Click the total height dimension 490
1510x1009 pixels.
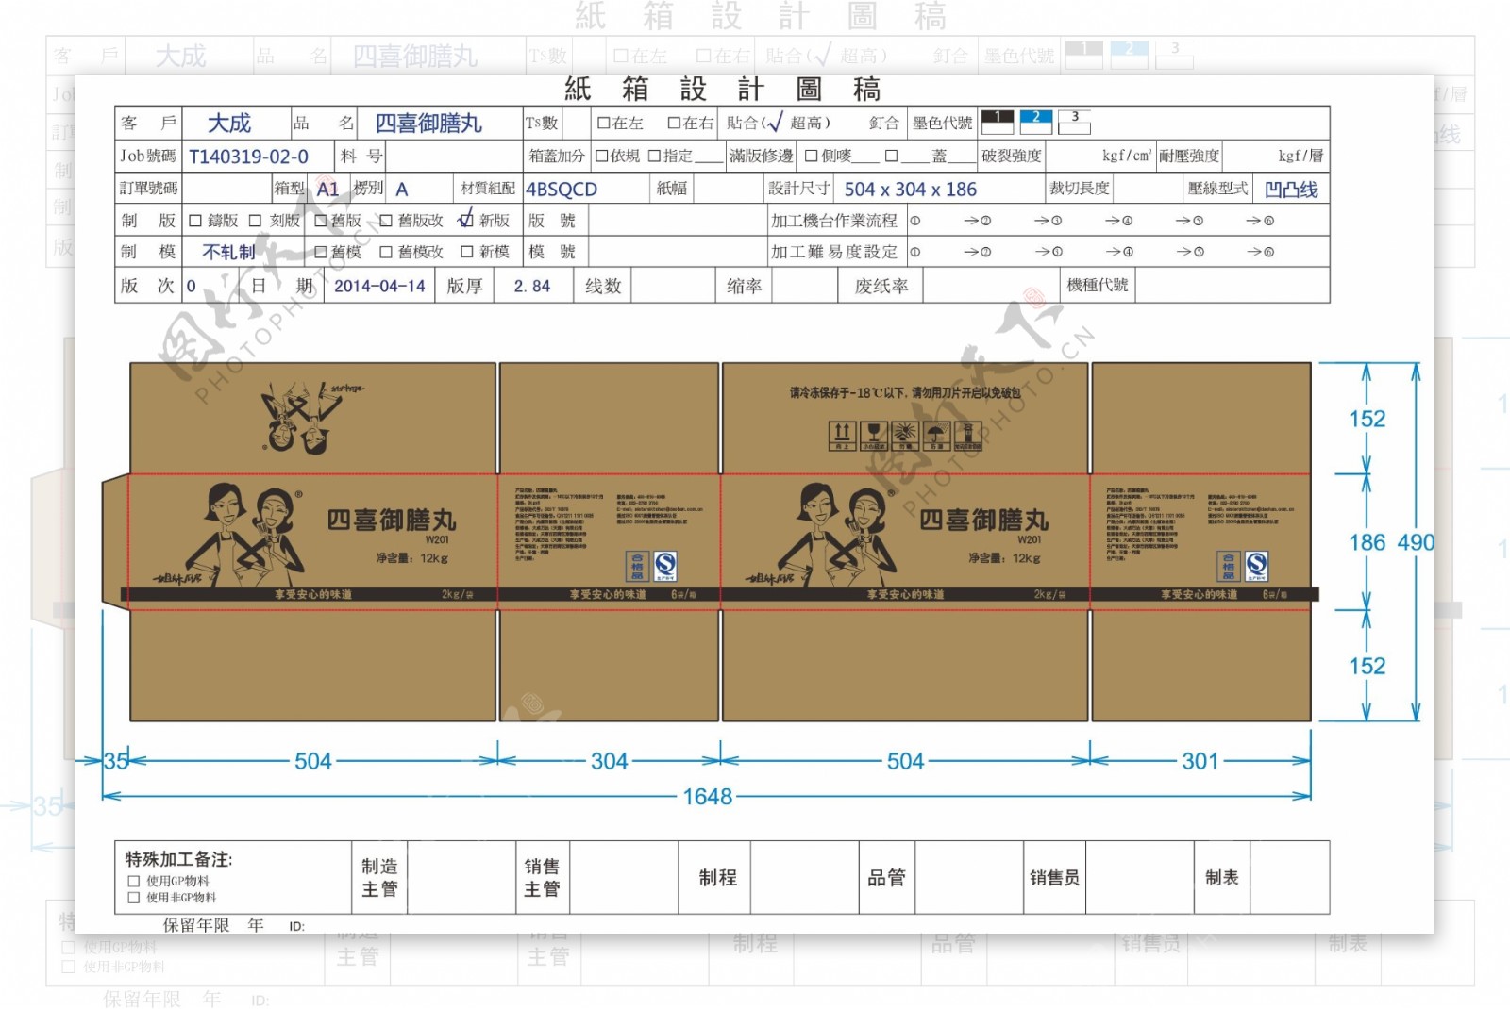[1416, 542]
